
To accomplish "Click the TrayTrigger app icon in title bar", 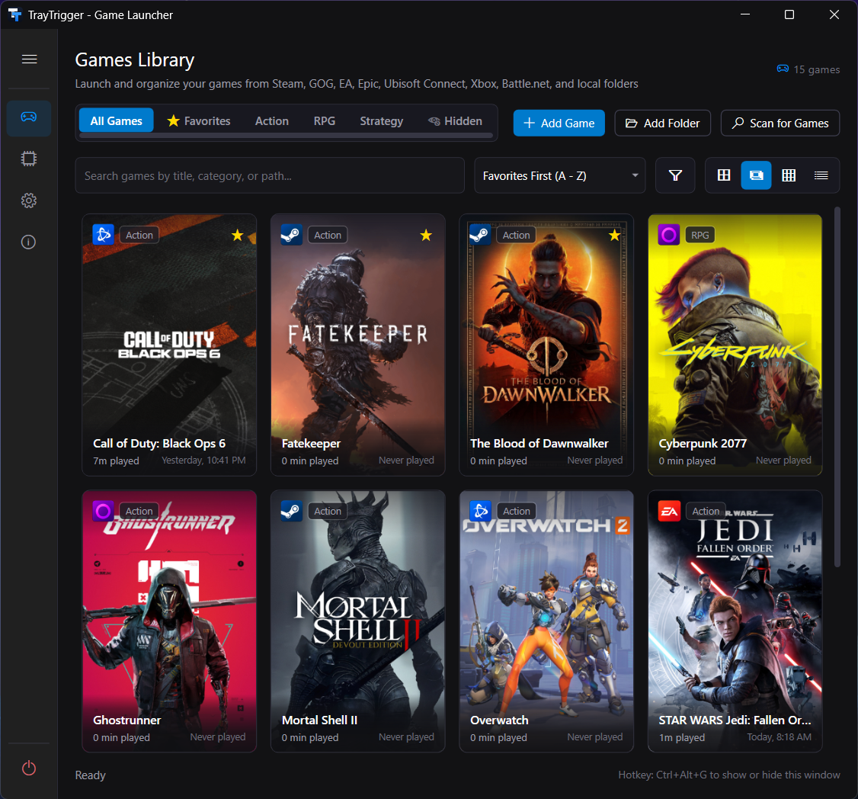I will tap(14, 14).
